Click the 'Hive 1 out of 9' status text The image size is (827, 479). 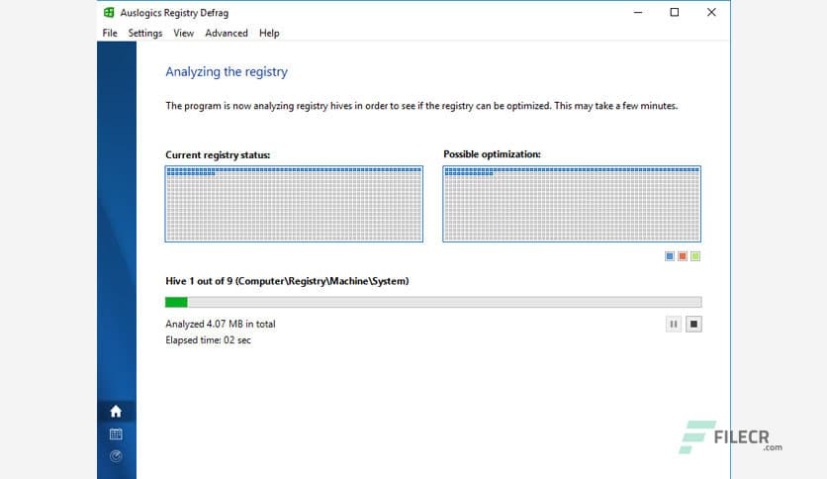point(287,281)
